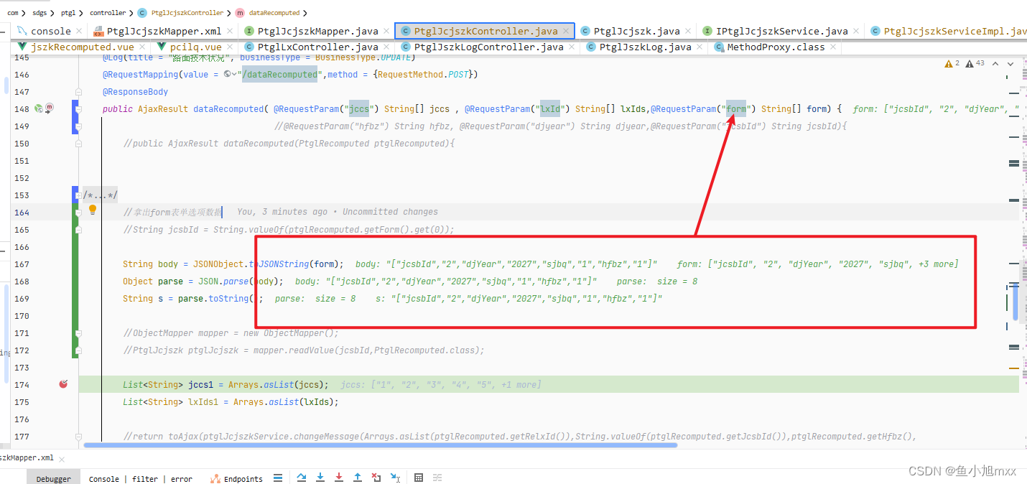
Task: Click the method breakpoint icon on line 148
Action: [x=50, y=108]
